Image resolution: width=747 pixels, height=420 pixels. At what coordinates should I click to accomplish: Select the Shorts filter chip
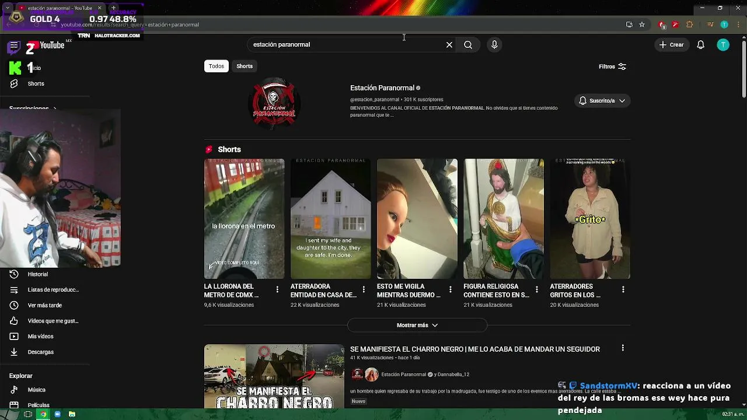click(245, 66)
